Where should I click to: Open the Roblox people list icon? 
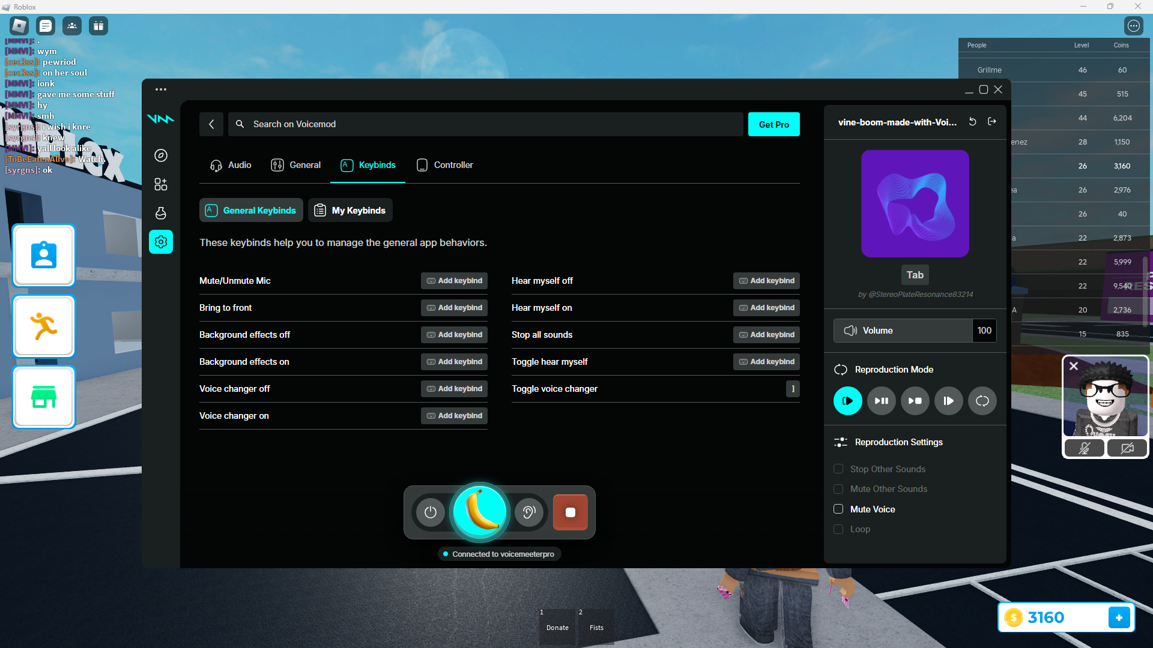click(72, 26)
